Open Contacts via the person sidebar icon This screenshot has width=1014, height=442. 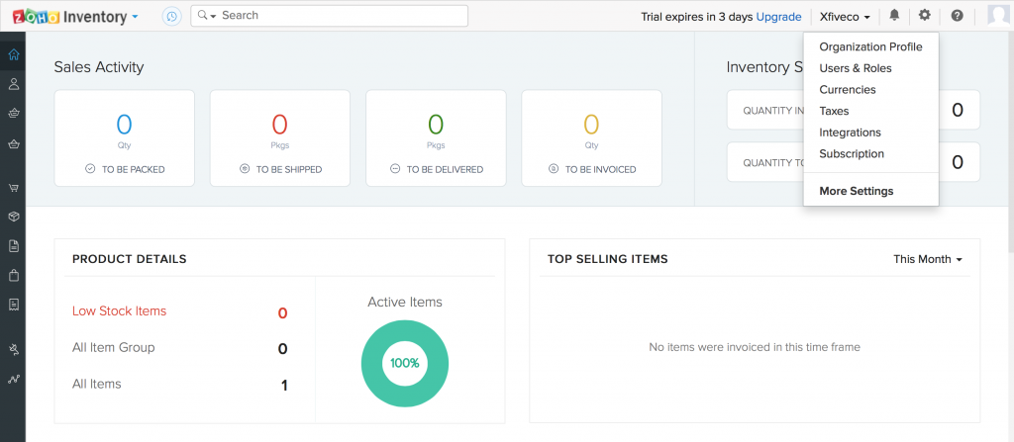(x=13, y=84)
